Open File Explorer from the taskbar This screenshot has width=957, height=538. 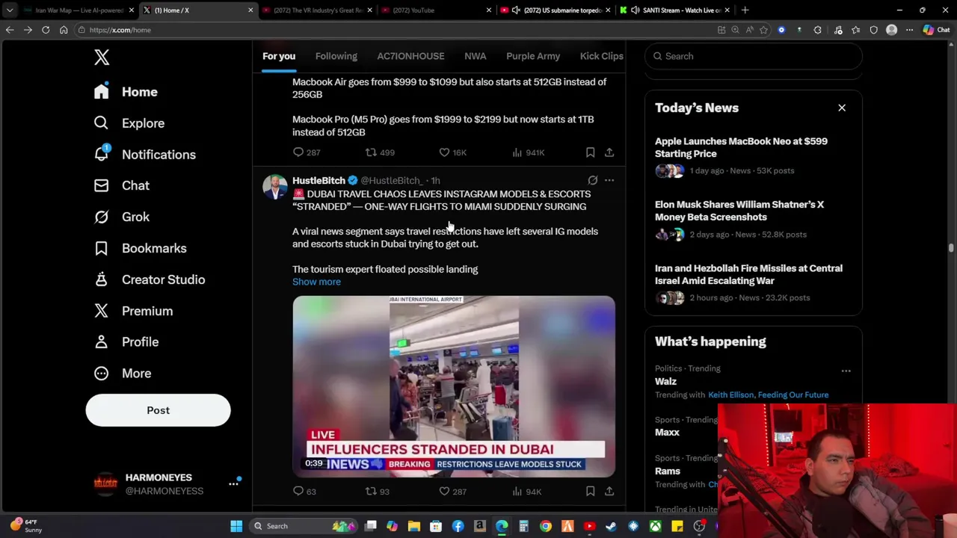click(413, 526)
